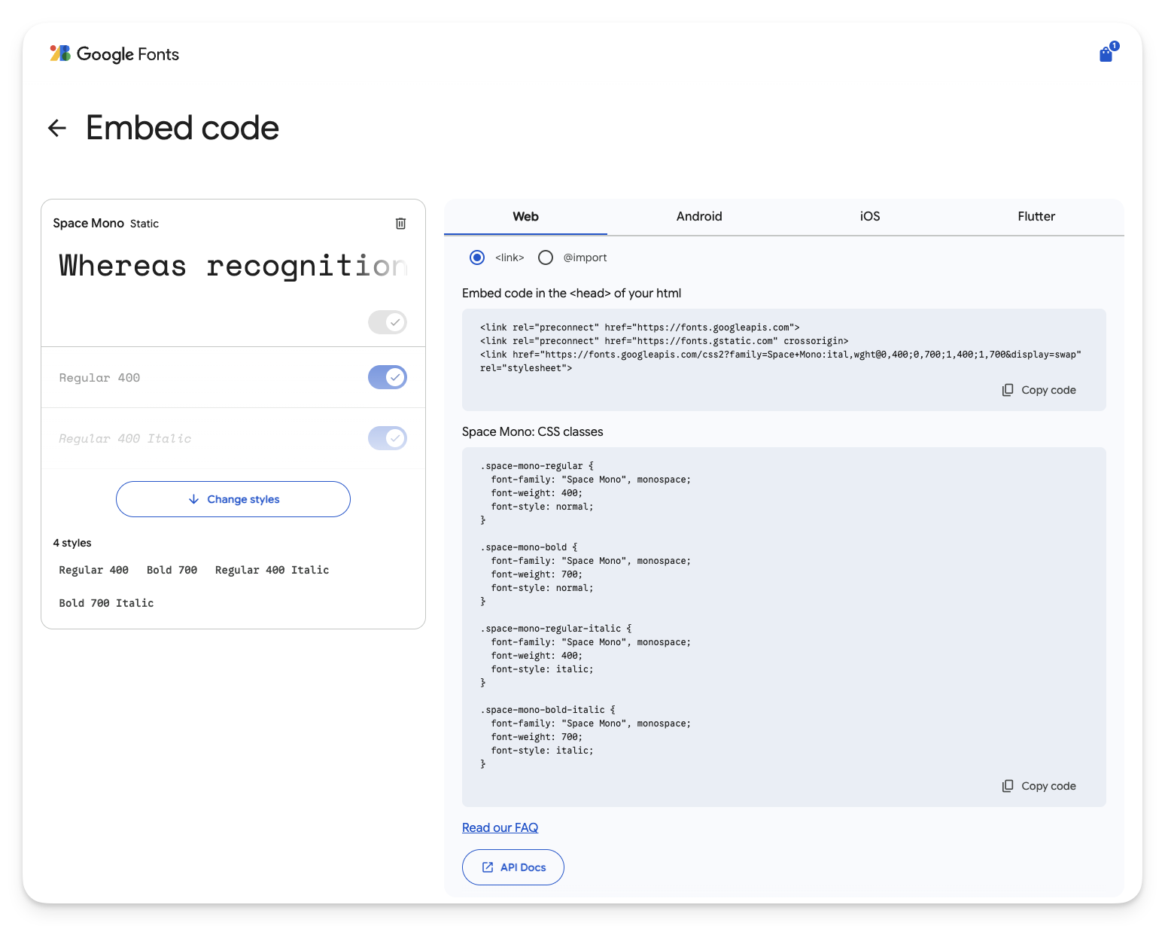Go back using the arrow beside Embed code

57,128
